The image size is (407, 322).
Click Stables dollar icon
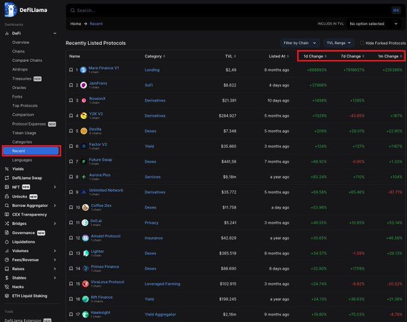coord(7,278)
